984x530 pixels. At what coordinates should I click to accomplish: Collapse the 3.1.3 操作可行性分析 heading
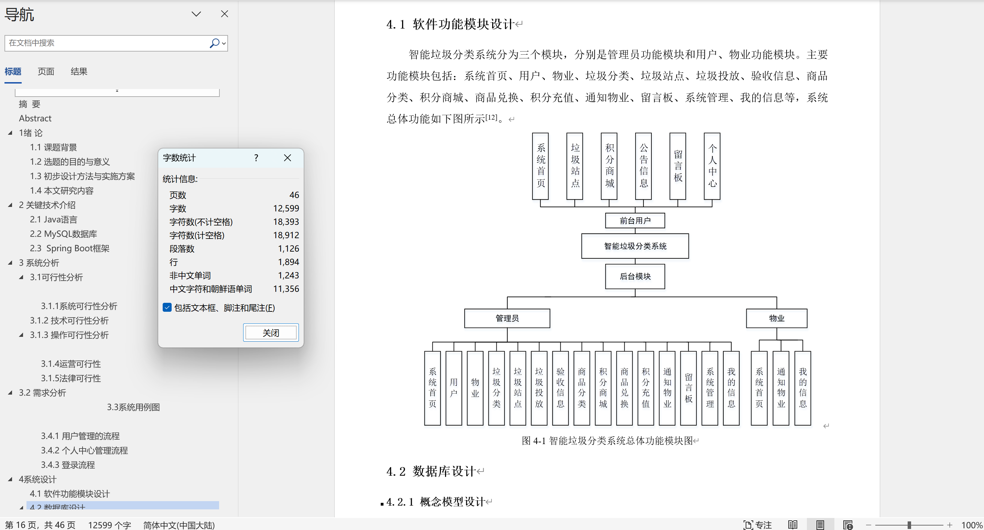tap(21, 335)
